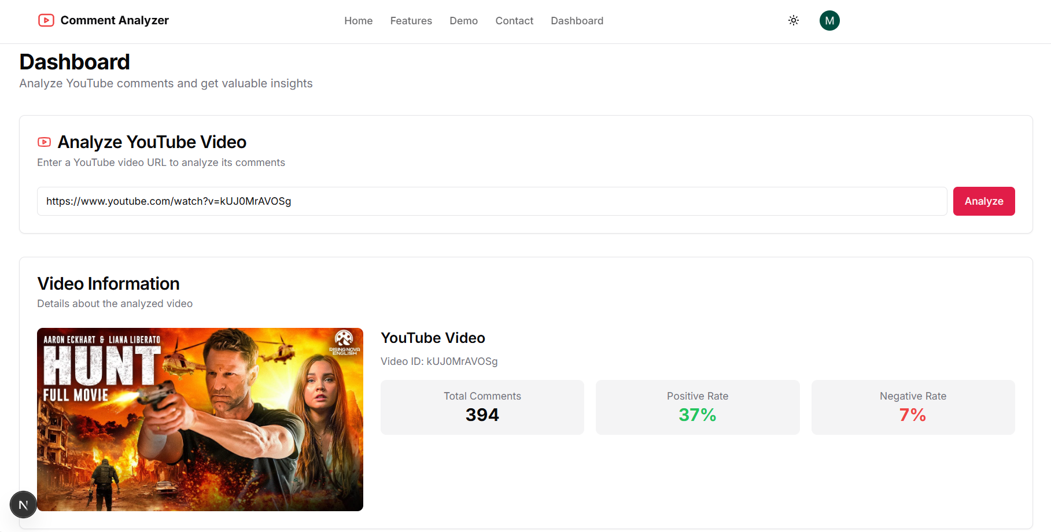Click the Total Comments stat card
This screenshot has height=532, width=1051.
click(482, 407)
